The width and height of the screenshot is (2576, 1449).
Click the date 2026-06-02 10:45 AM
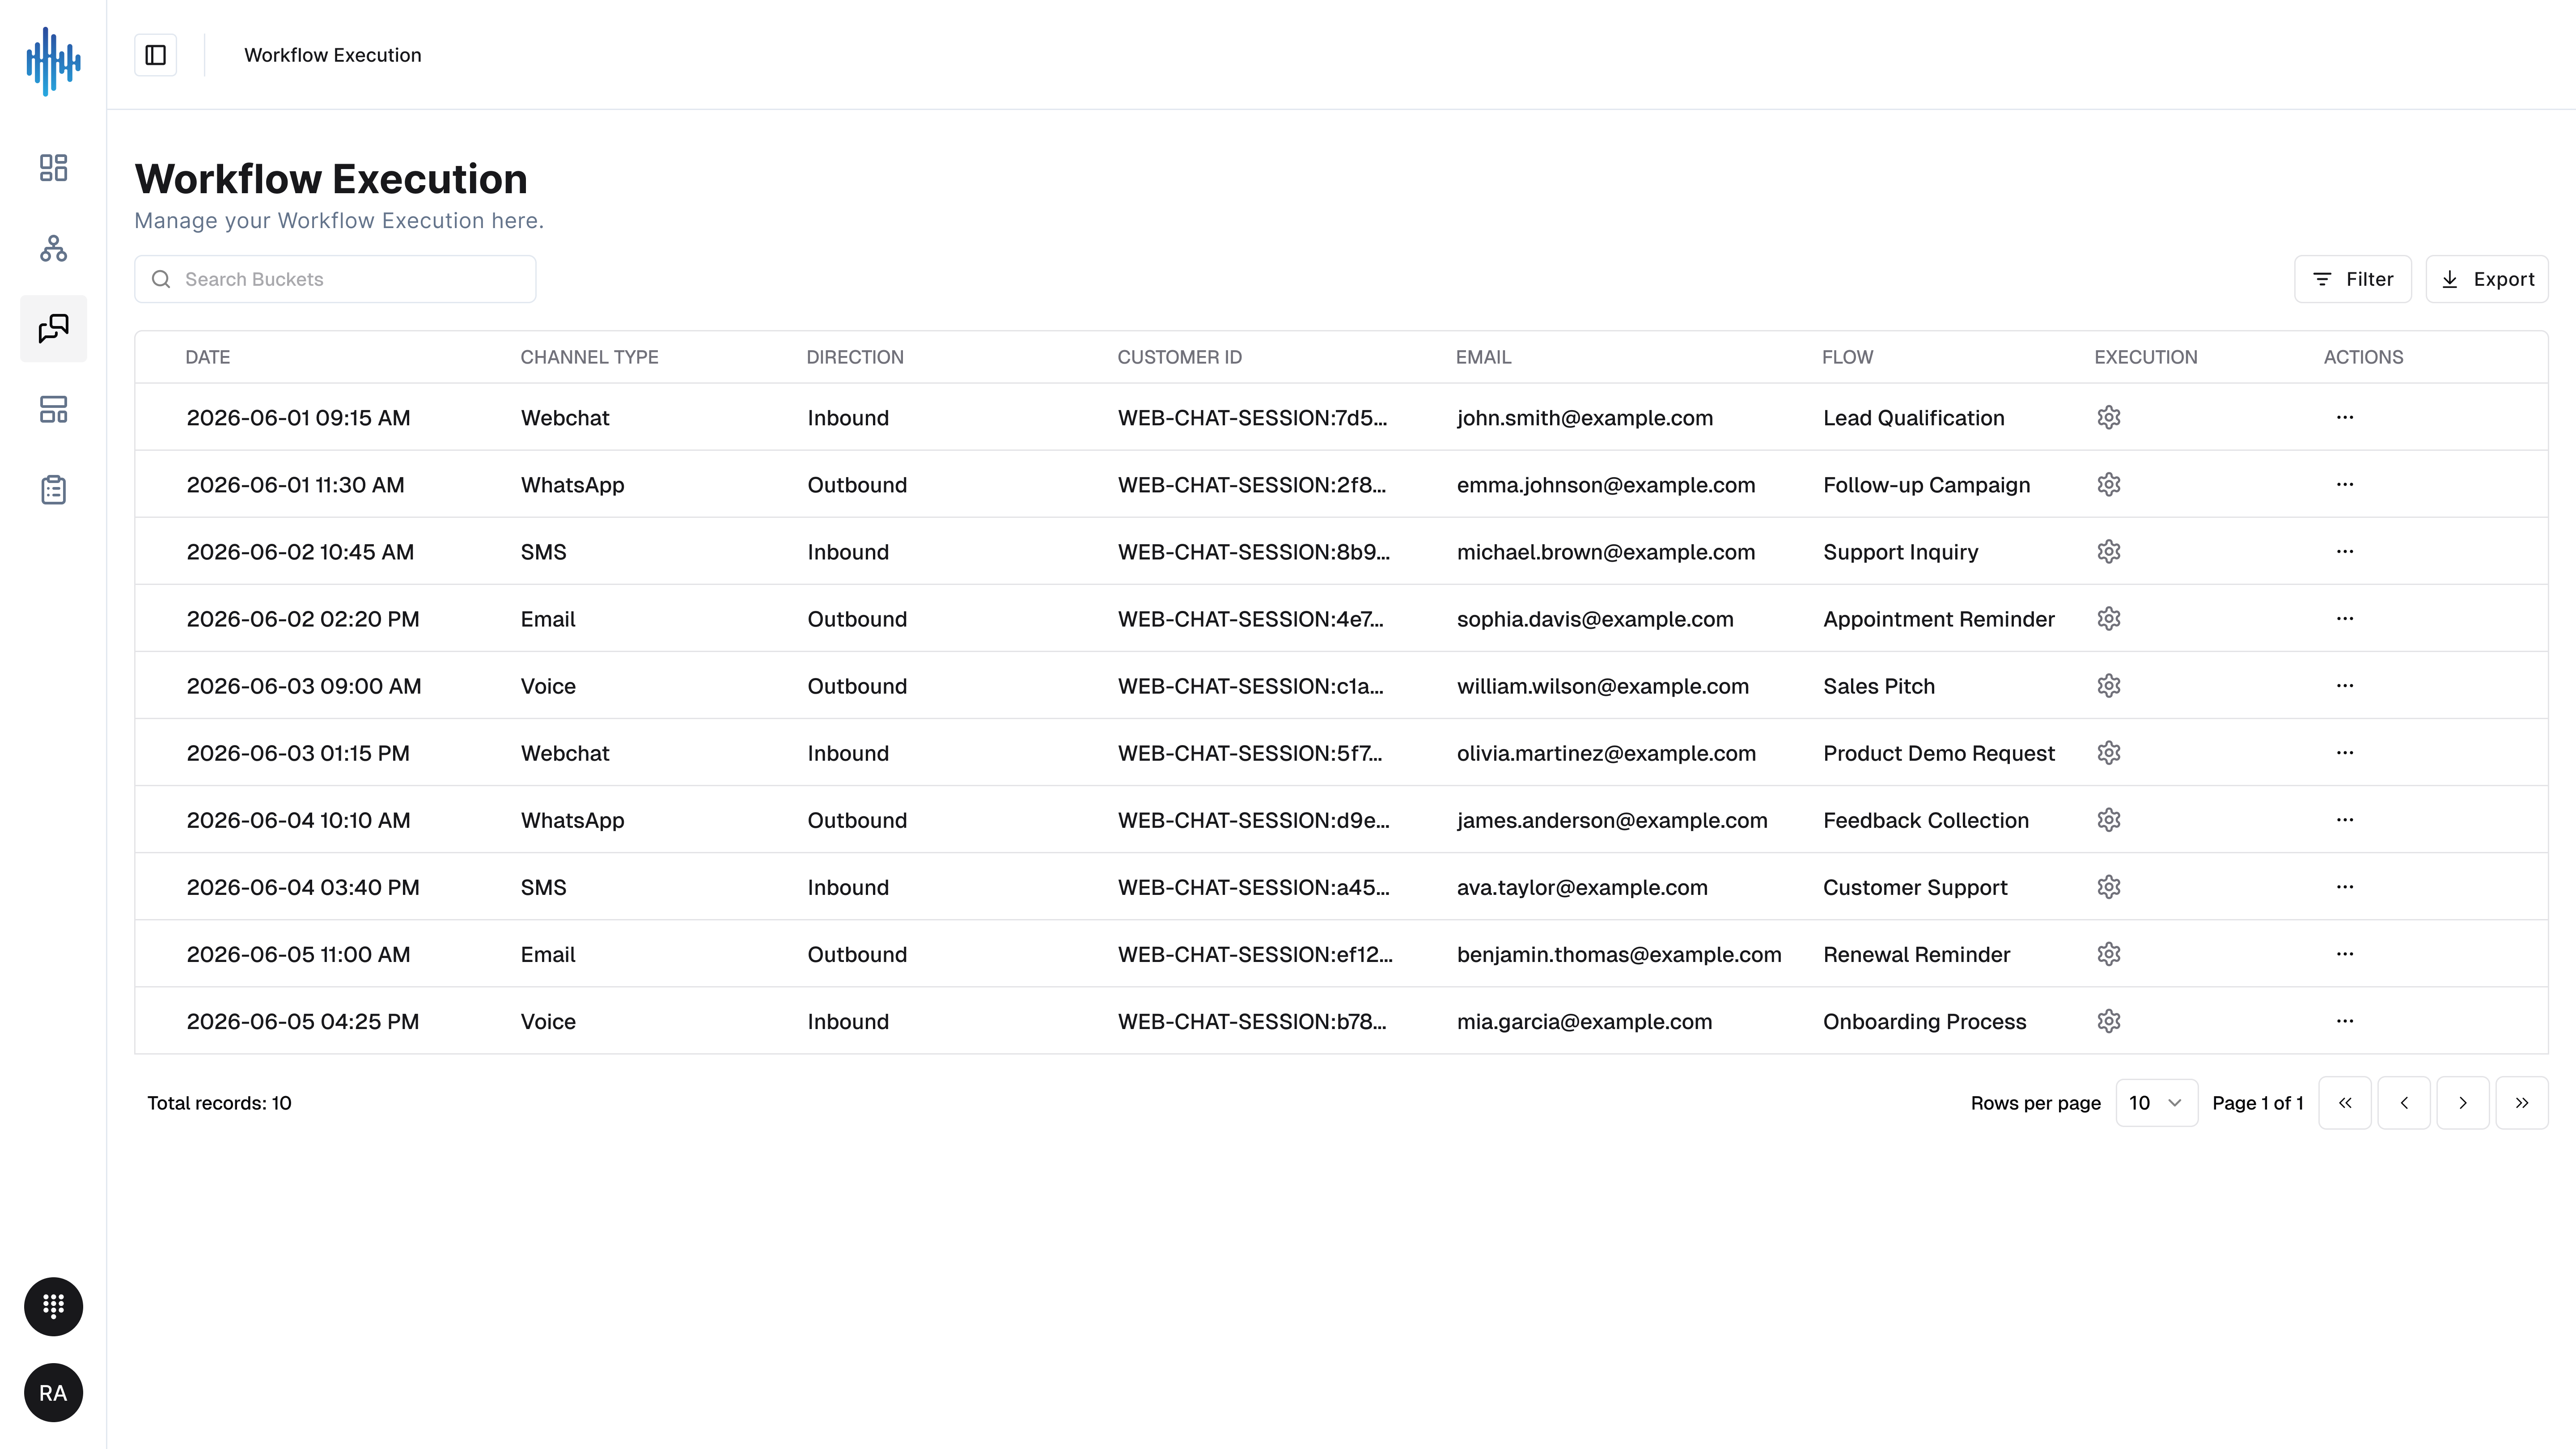coord(300,552)
